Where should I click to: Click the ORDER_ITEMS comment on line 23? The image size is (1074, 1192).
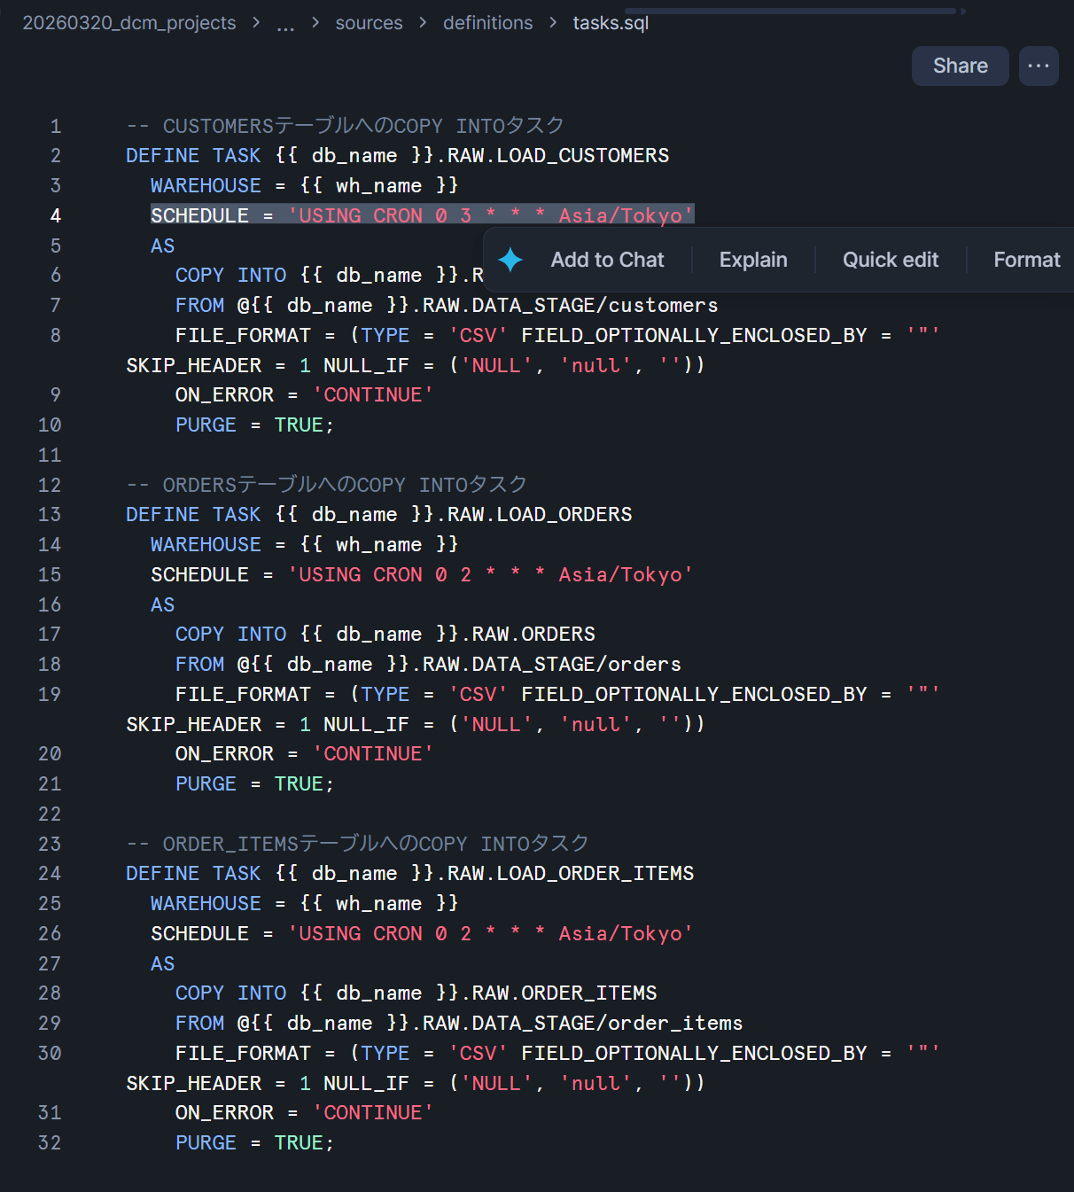(x=358, y=843)
